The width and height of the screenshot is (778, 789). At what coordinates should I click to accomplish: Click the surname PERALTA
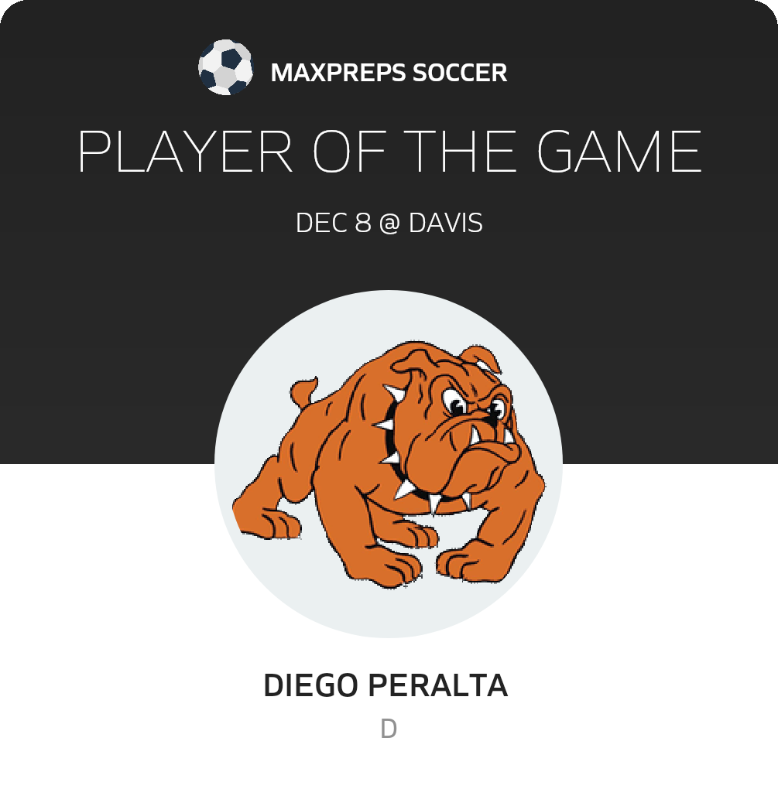tap(437, 685)
